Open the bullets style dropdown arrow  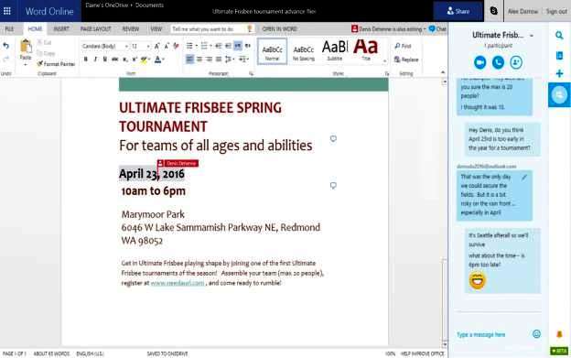pyautogui.click(x=196, y=46)
